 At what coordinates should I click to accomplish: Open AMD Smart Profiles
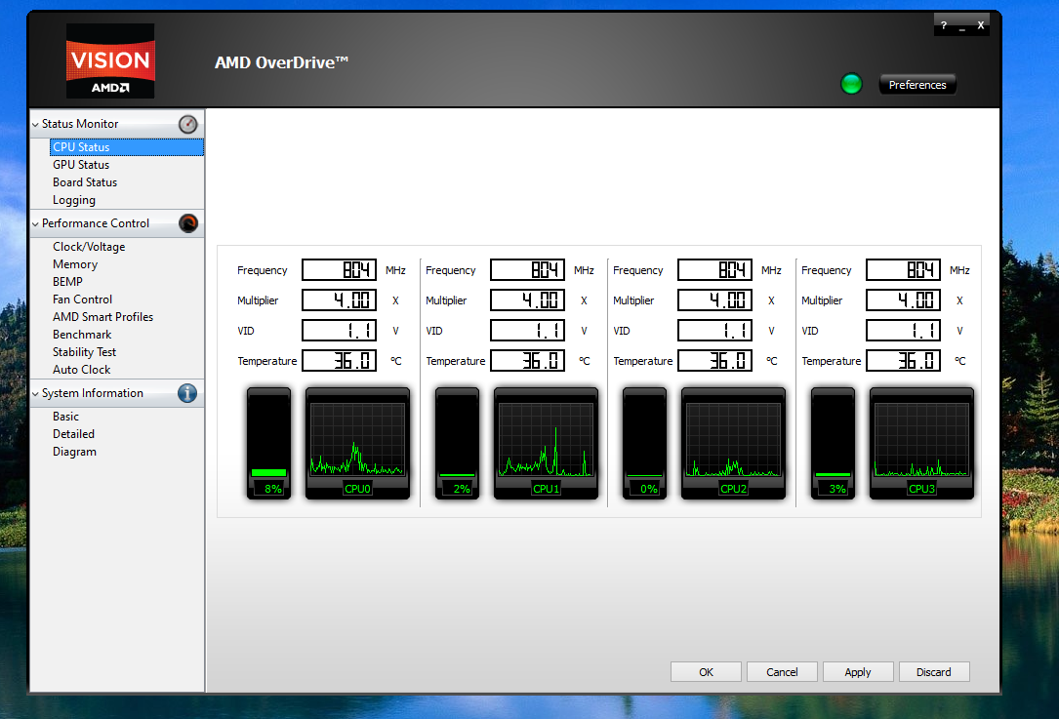(x=102, y=317)
